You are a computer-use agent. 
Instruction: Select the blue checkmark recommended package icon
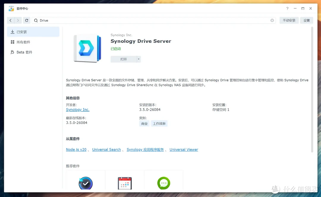click(86, 183)
